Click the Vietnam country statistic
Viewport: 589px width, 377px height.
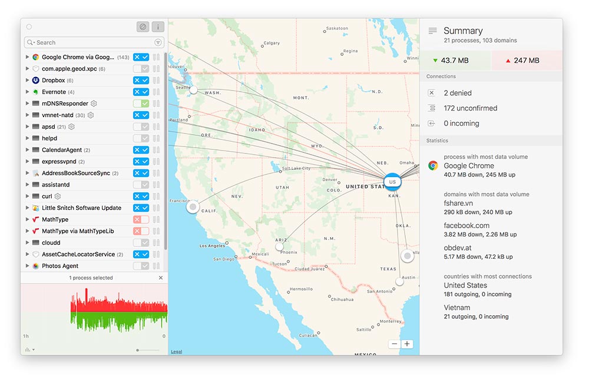[476, 312]
